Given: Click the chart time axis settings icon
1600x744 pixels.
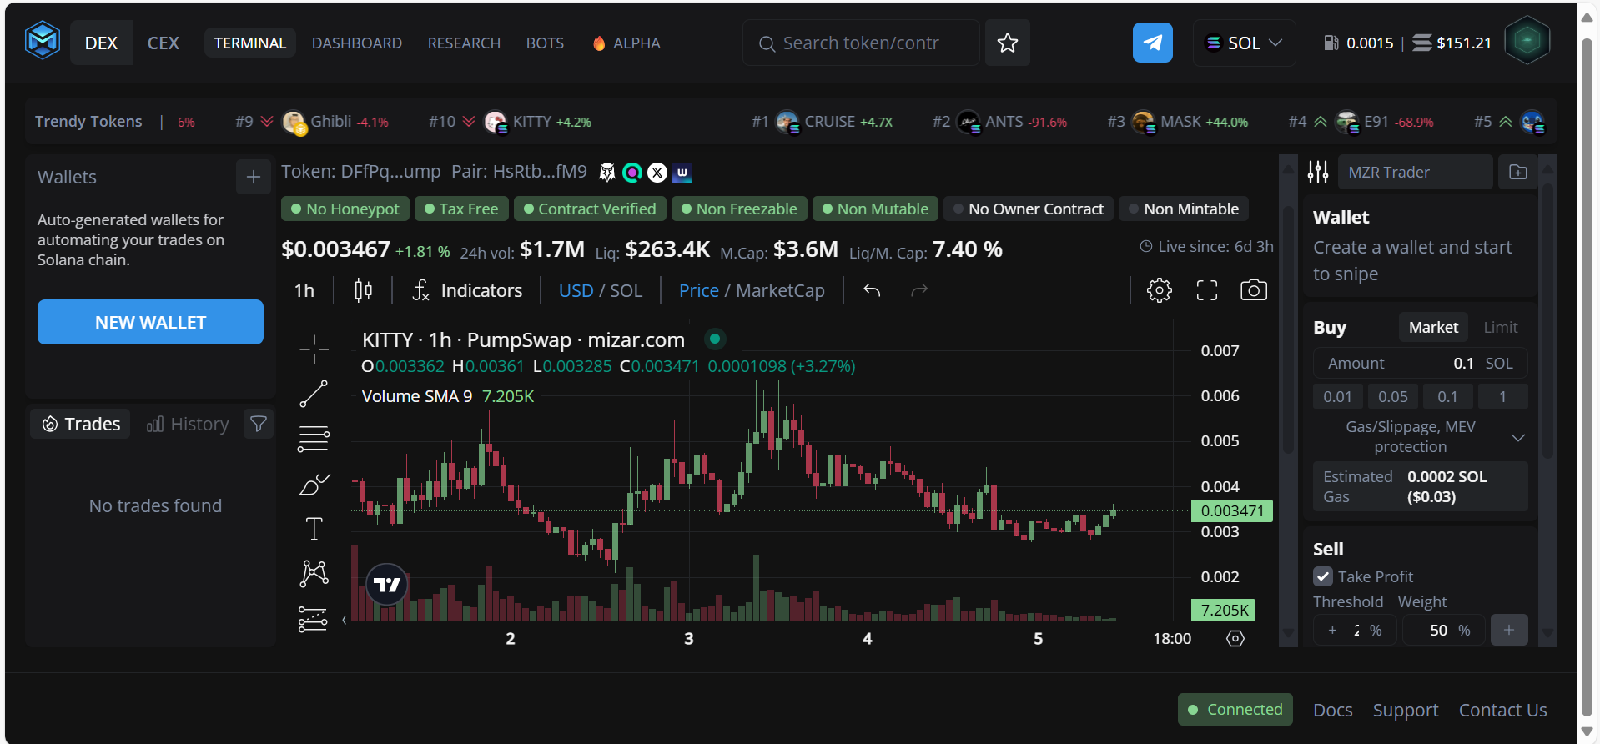Looking at the screenshot, I should (x=1235, y=639).
